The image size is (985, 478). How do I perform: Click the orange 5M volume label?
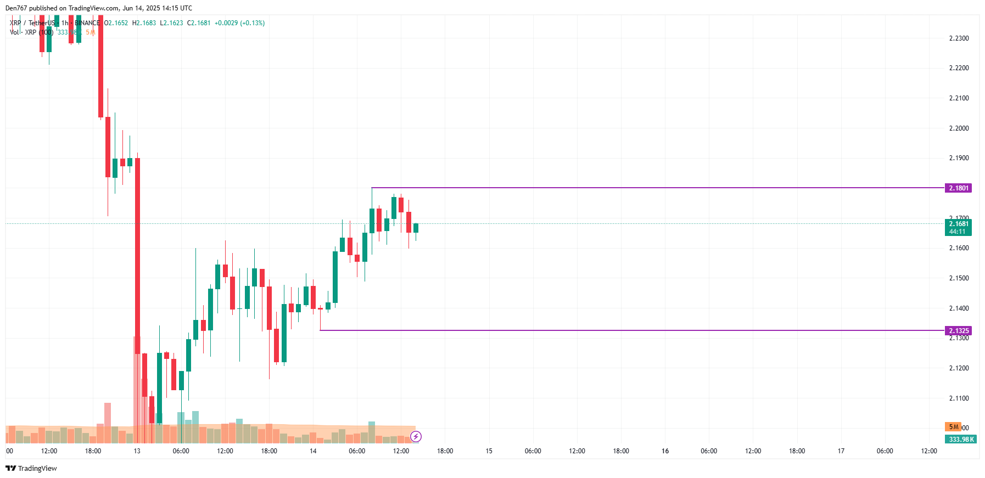coord(953,427)
